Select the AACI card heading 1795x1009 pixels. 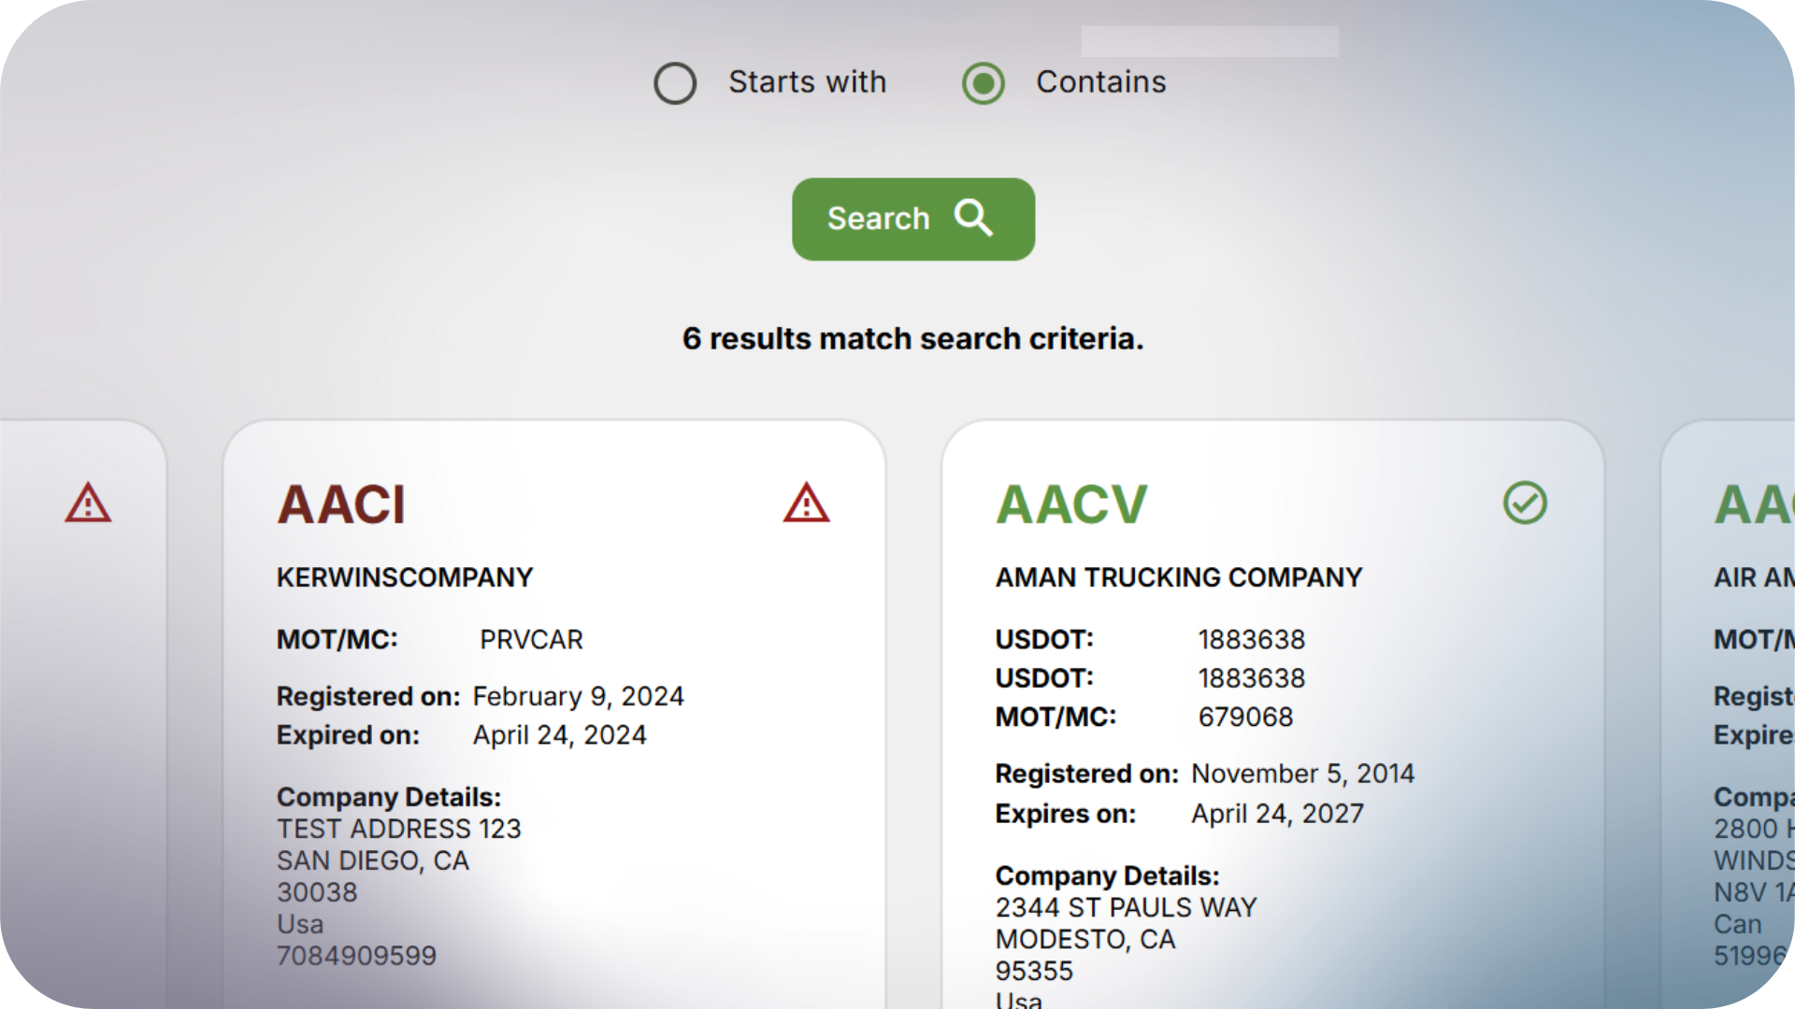(341, 505)
